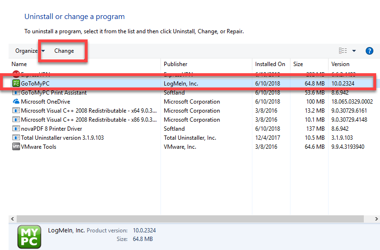Click VMware, Inc. publisher cell
Screen dimensions: 380x250
click(180, 147)
